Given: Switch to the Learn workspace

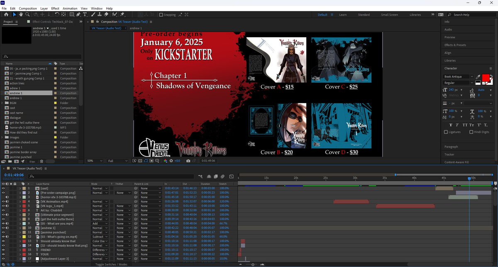Looking at the screenshot, I should click(343, 15).
